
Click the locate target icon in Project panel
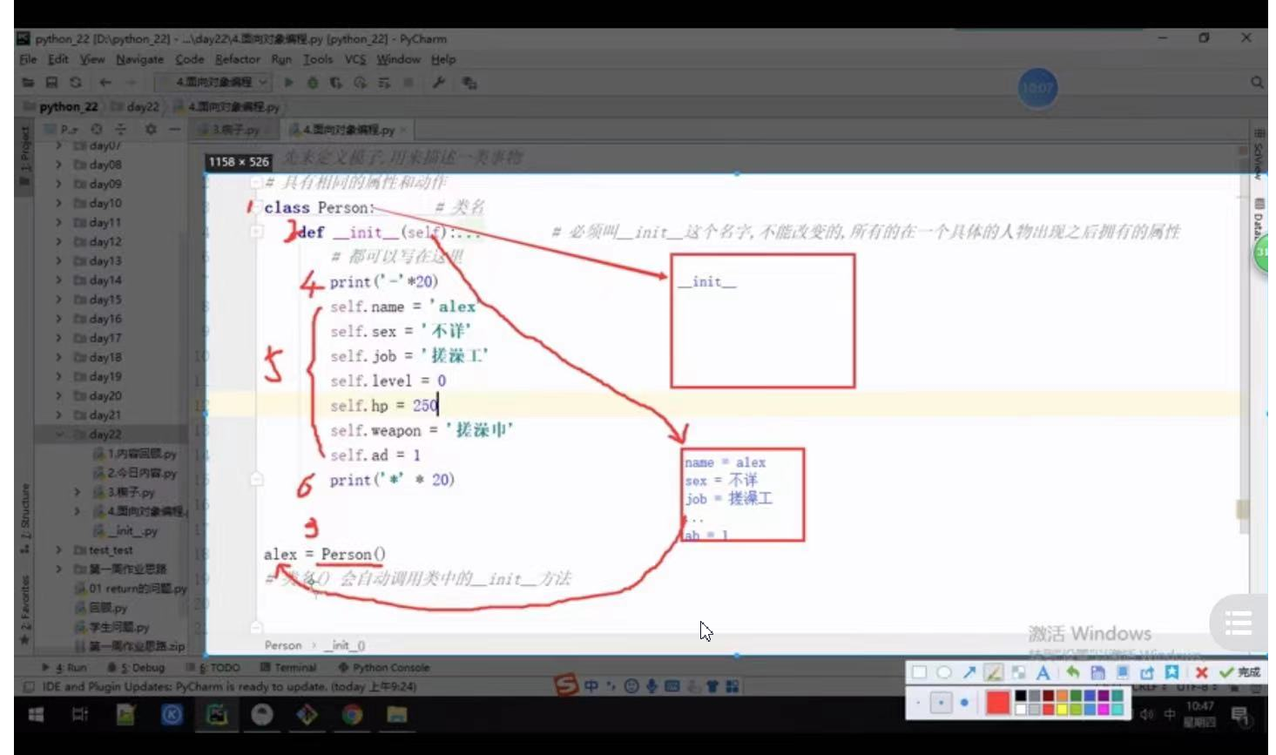[x=97, y=129]
